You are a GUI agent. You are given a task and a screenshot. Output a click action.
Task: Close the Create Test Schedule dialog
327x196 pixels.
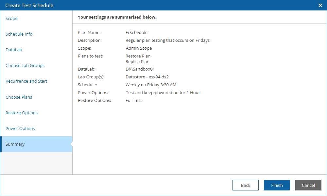tap(320, 5)
